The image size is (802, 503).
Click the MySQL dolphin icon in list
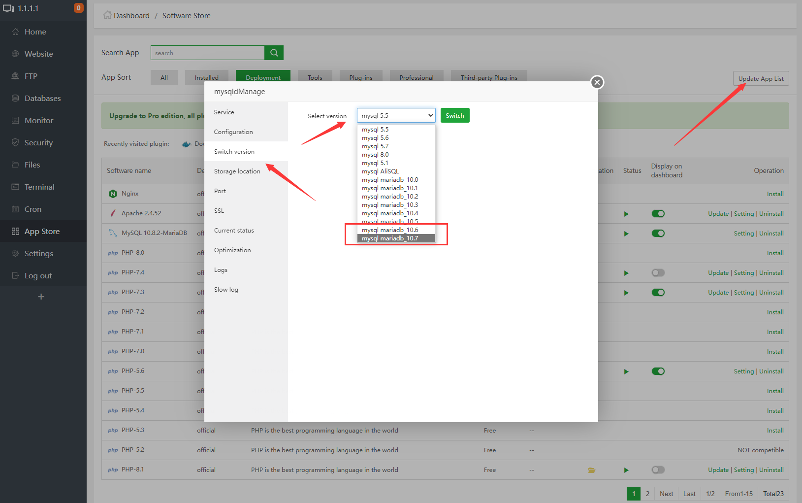pos(113,233)
